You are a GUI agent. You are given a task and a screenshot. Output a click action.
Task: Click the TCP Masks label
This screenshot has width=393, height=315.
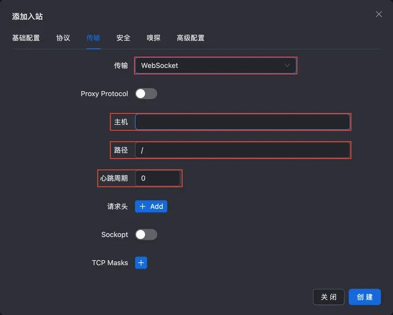coord(110,263)
